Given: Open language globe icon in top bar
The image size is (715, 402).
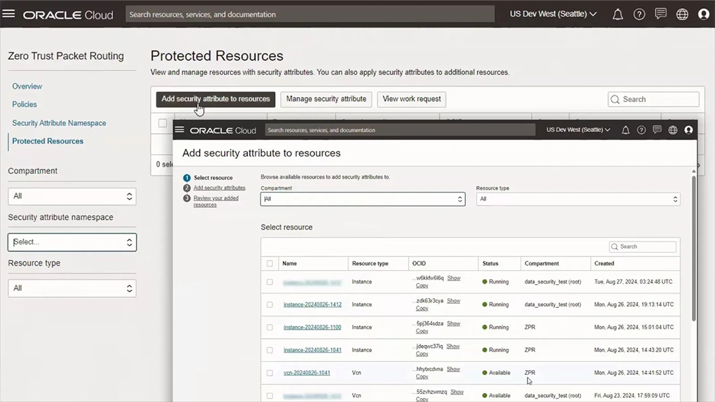Looking at the screenshot, I should coord(682,14).
